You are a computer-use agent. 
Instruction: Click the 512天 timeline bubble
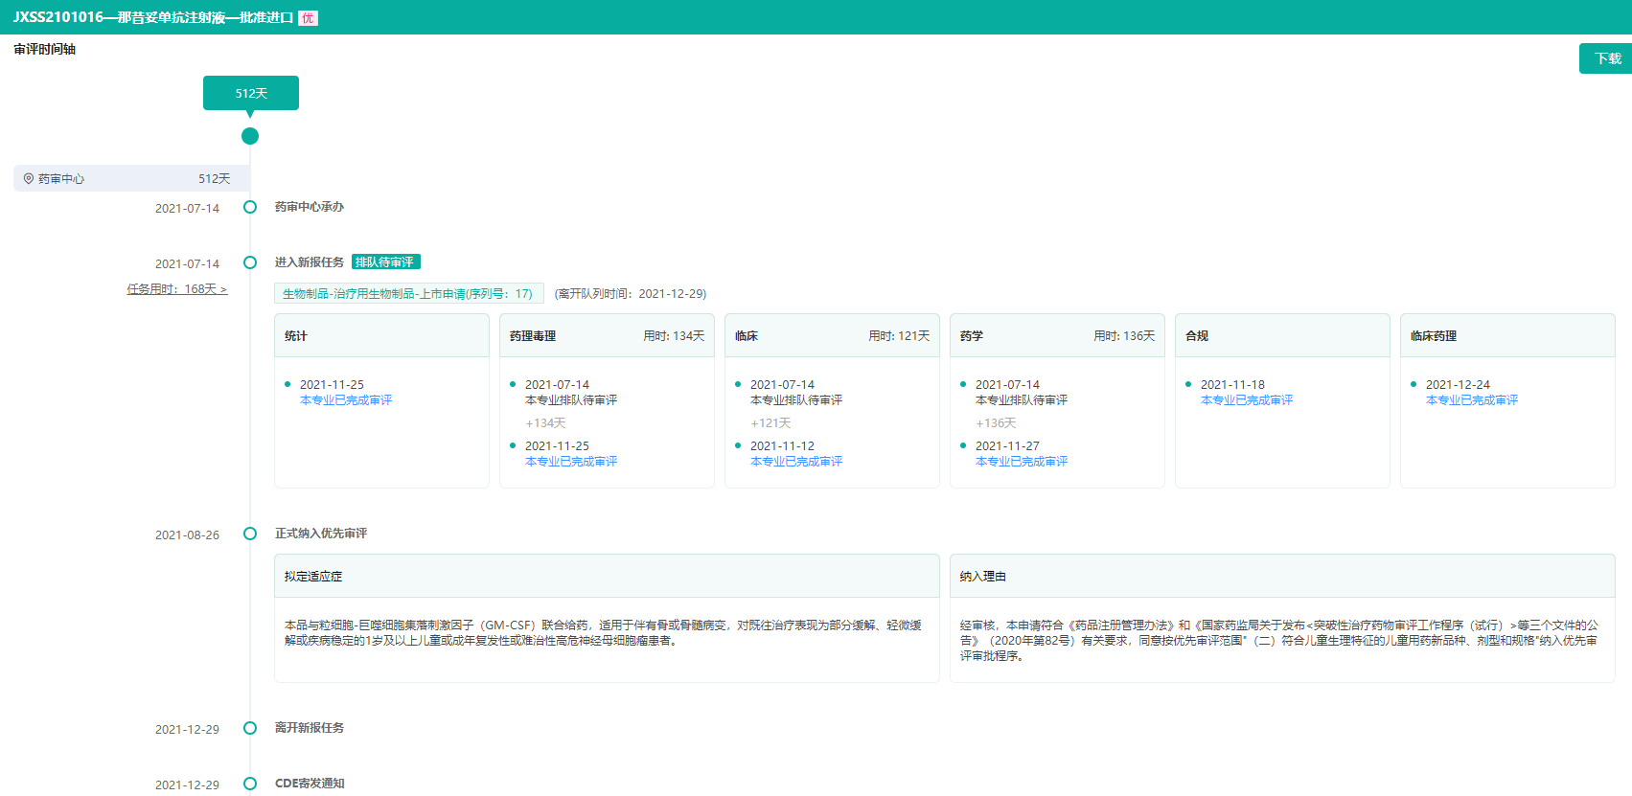click(251, 93)
